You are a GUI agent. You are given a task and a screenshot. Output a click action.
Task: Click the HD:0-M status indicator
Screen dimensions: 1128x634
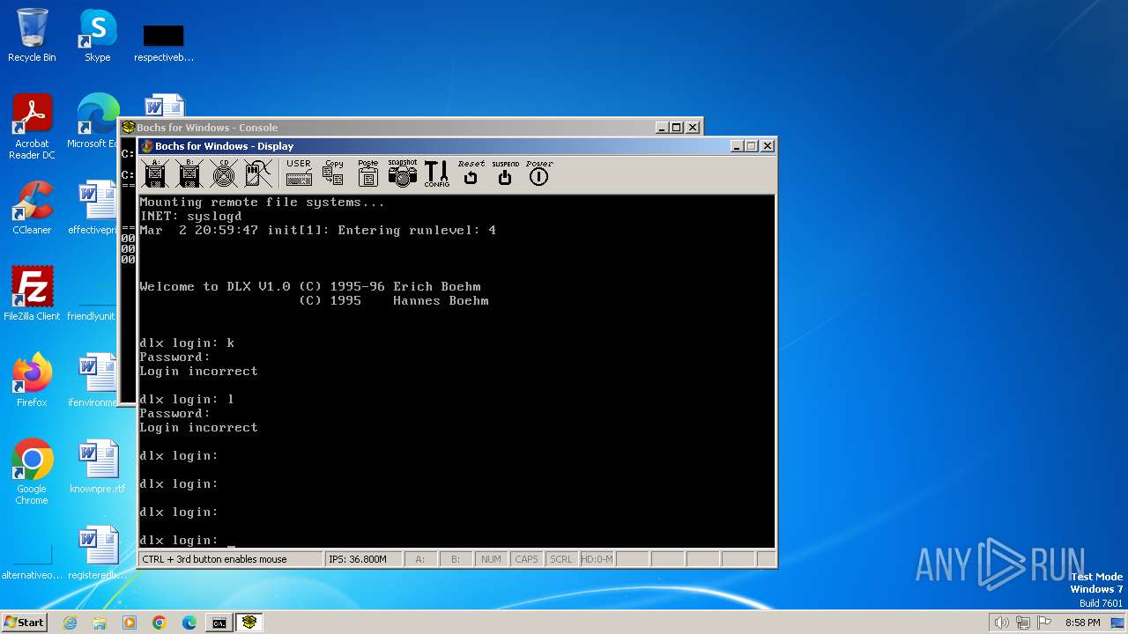[x=597, y=559]
